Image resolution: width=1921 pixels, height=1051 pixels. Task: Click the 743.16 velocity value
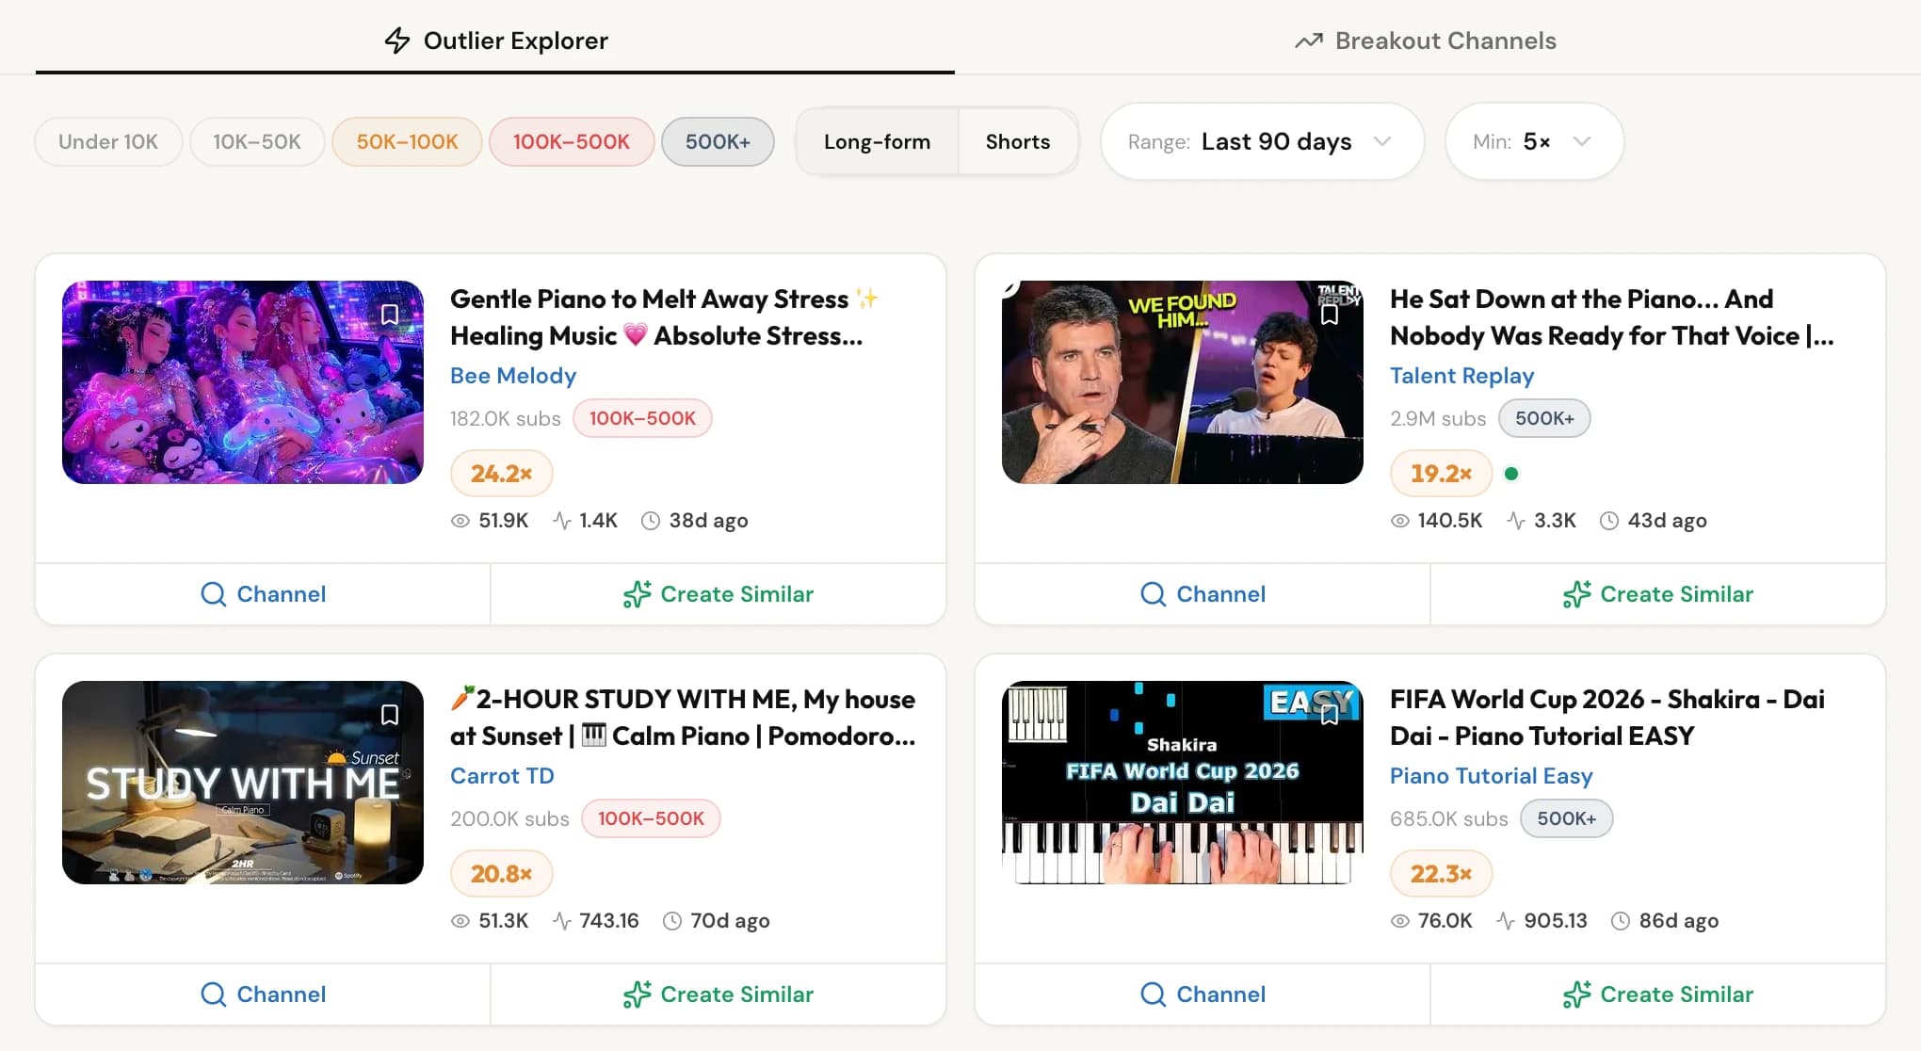[609, 921]
